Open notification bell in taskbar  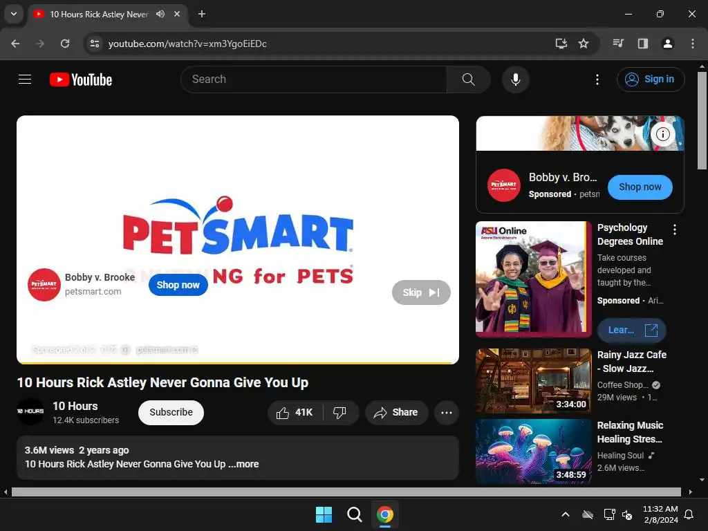tap(689, 514)
